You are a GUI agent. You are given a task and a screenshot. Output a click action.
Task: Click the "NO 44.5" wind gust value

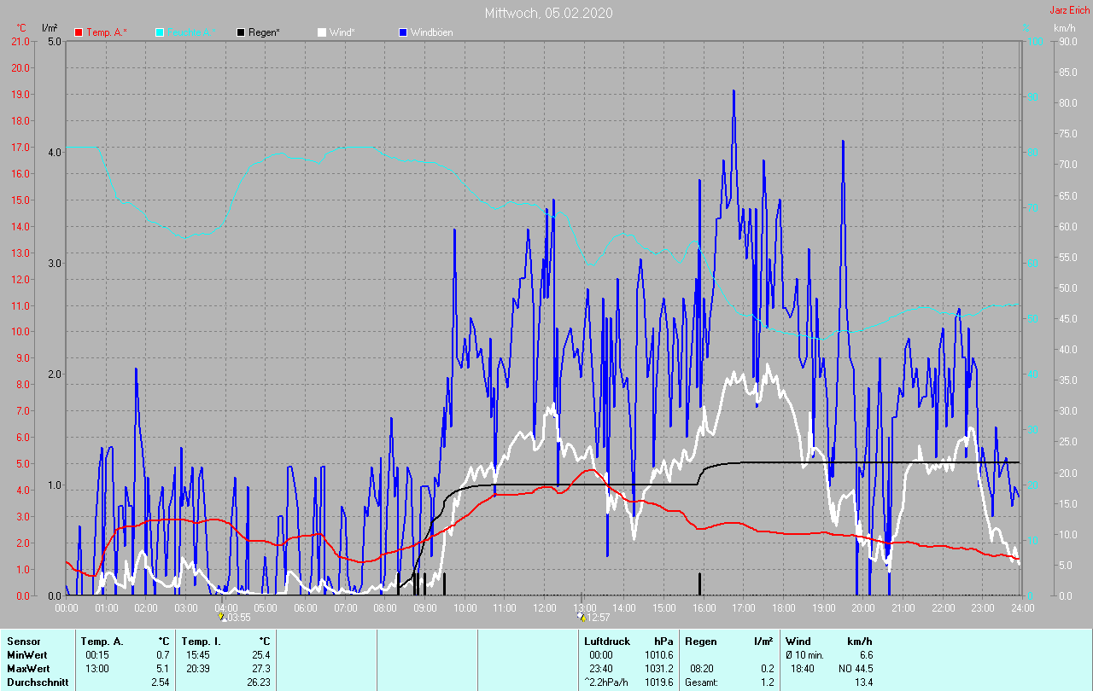tap(856, 669)
